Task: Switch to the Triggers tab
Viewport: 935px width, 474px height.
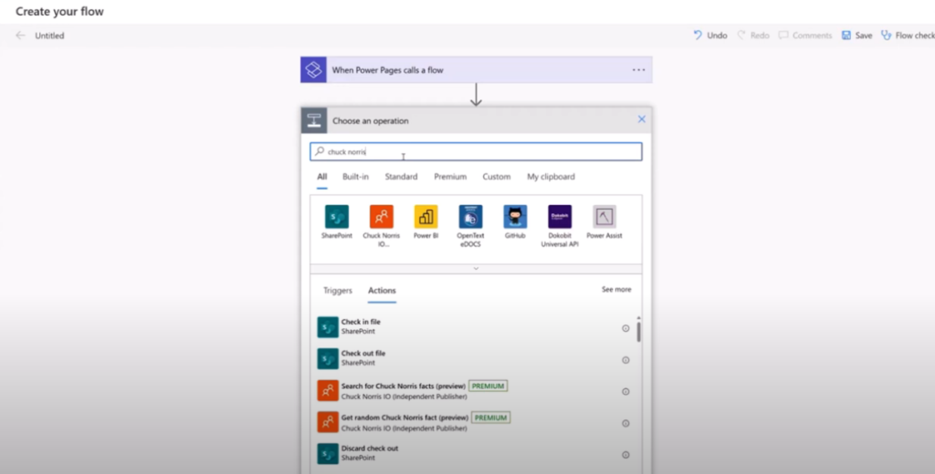Action: (x=338, y=291)
